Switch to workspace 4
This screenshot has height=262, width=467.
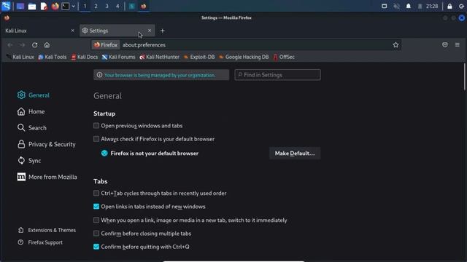tap(117, 6)
